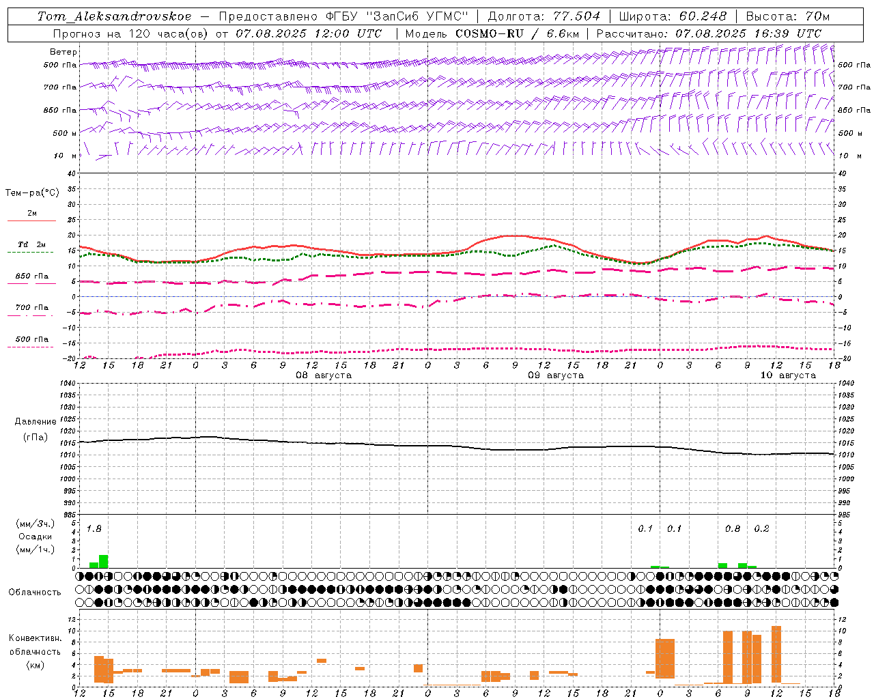Screen dimensions: 874x699
Task: Select the 'Модель COSMO-RU / 6.6км' text
Action: (492, 33)
